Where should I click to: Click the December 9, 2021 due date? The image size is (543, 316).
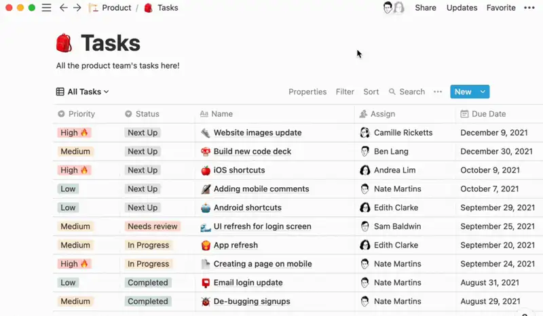point(494,132)
